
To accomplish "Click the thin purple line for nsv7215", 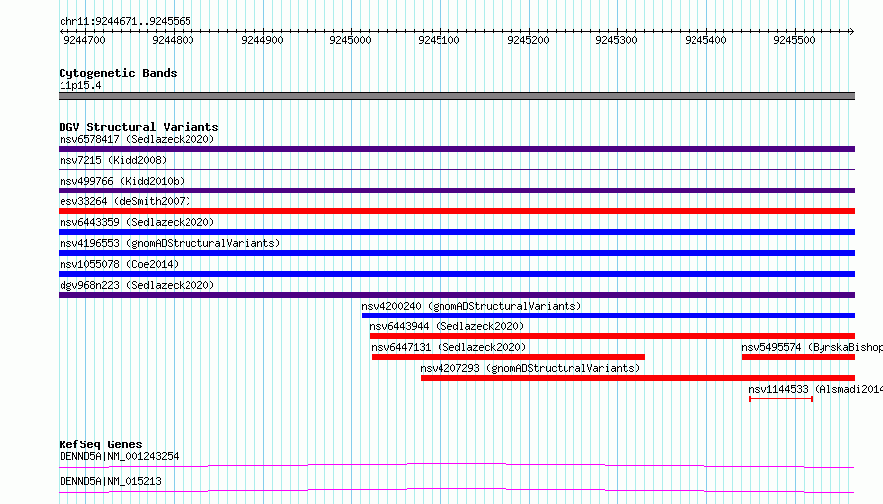I will [x=456, y=169].
